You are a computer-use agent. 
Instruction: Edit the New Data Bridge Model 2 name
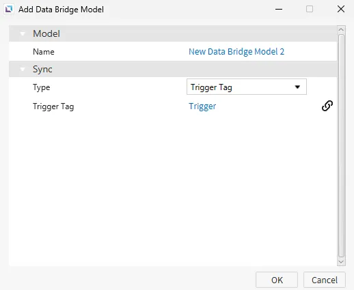click(x=236, y=52)
